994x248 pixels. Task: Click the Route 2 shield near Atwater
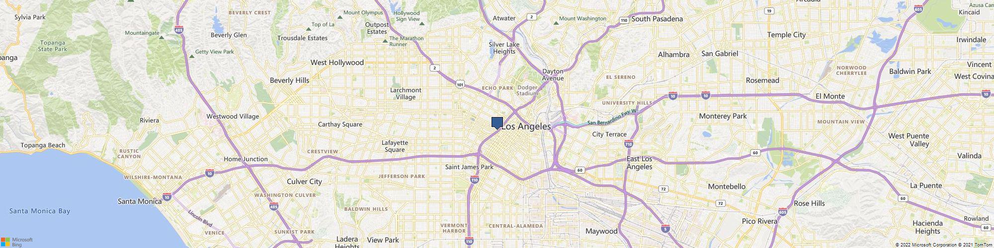(532, 17)
